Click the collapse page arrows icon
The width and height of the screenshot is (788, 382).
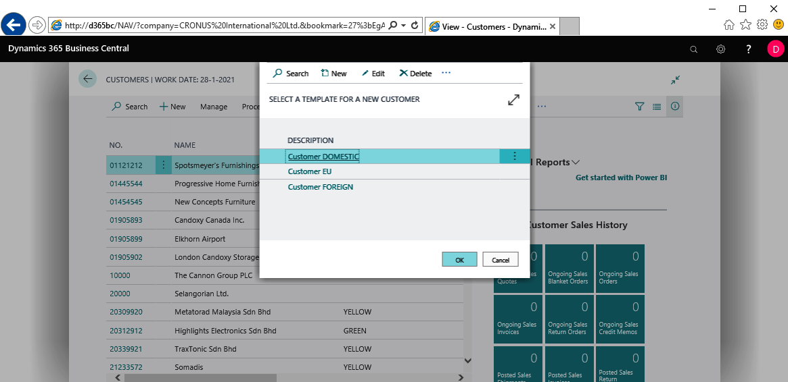[675, 80]
